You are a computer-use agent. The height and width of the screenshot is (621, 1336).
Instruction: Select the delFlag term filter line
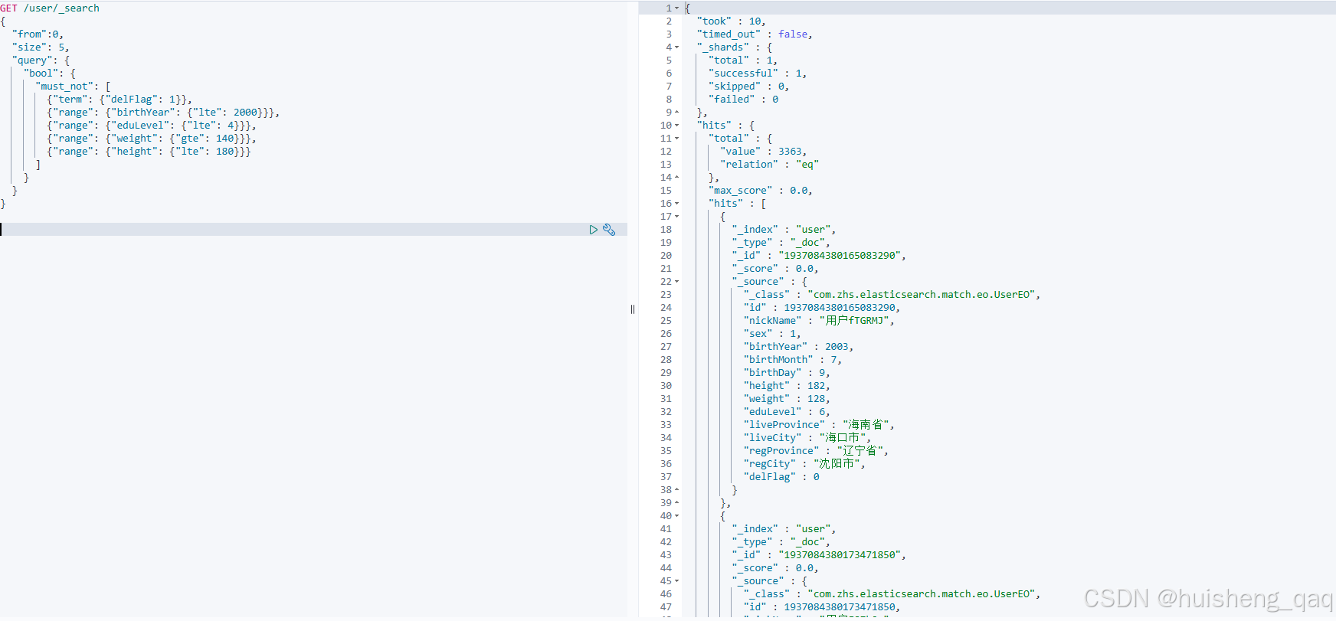pos(120,100)
